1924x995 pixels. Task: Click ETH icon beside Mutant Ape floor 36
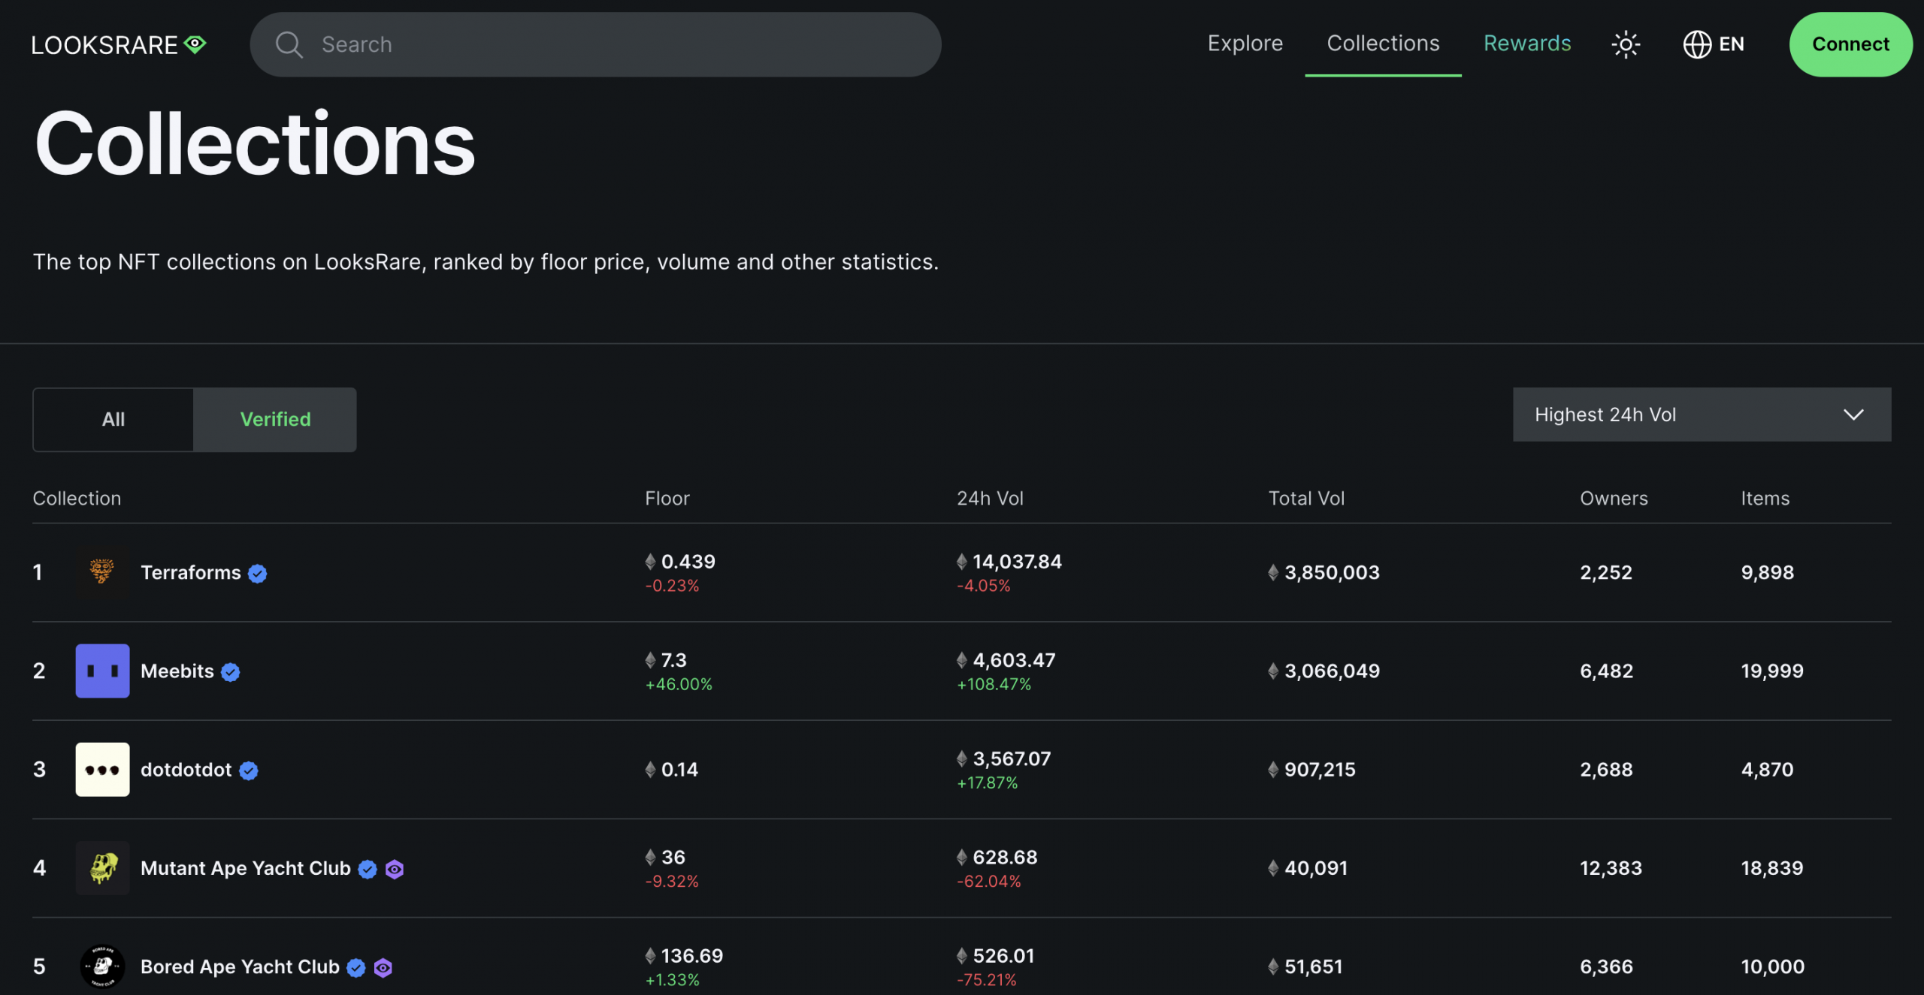[x=650, y=856]
